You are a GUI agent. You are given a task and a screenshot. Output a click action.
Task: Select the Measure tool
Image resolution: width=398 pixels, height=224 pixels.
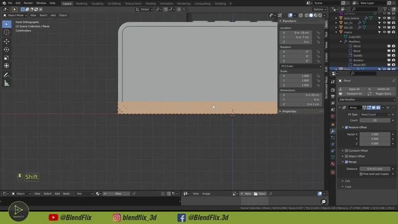pos(7,83)
